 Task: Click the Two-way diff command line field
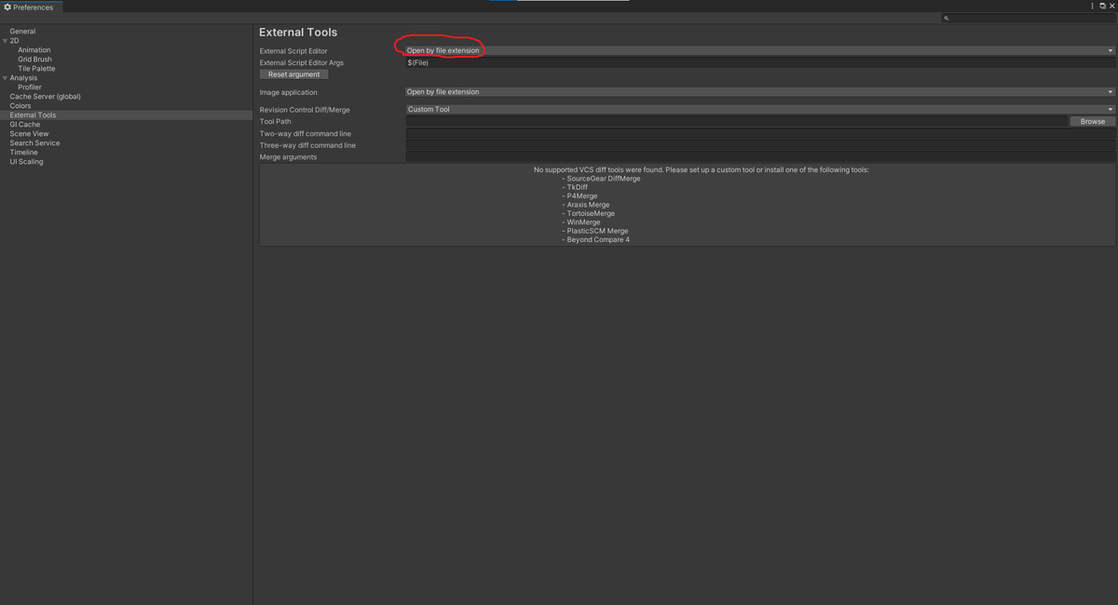tap(759, 133)
